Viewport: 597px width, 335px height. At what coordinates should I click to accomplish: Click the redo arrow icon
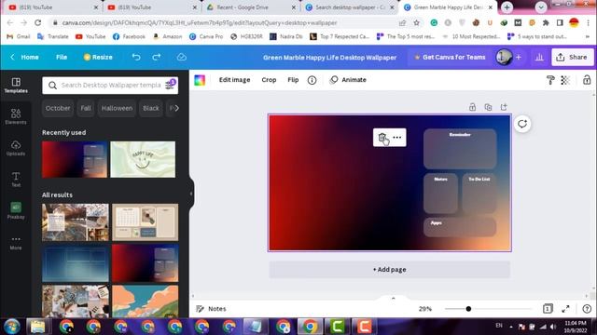(x=157, y=57)
